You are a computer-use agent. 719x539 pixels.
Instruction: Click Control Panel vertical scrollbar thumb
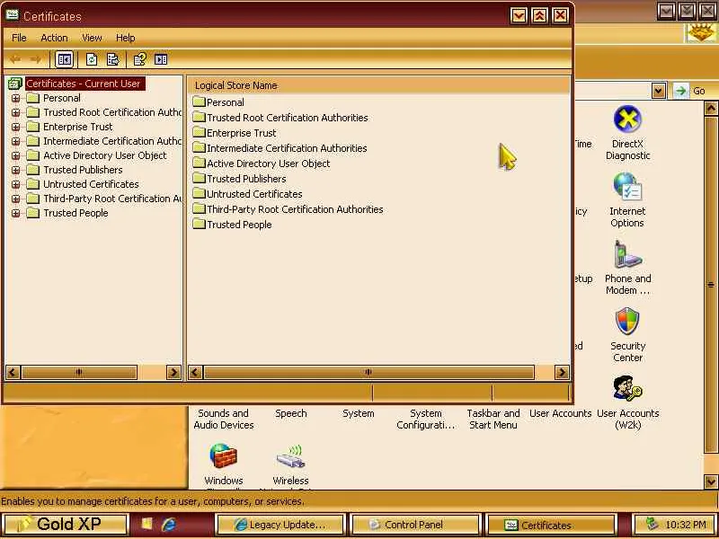click(710, 284)
